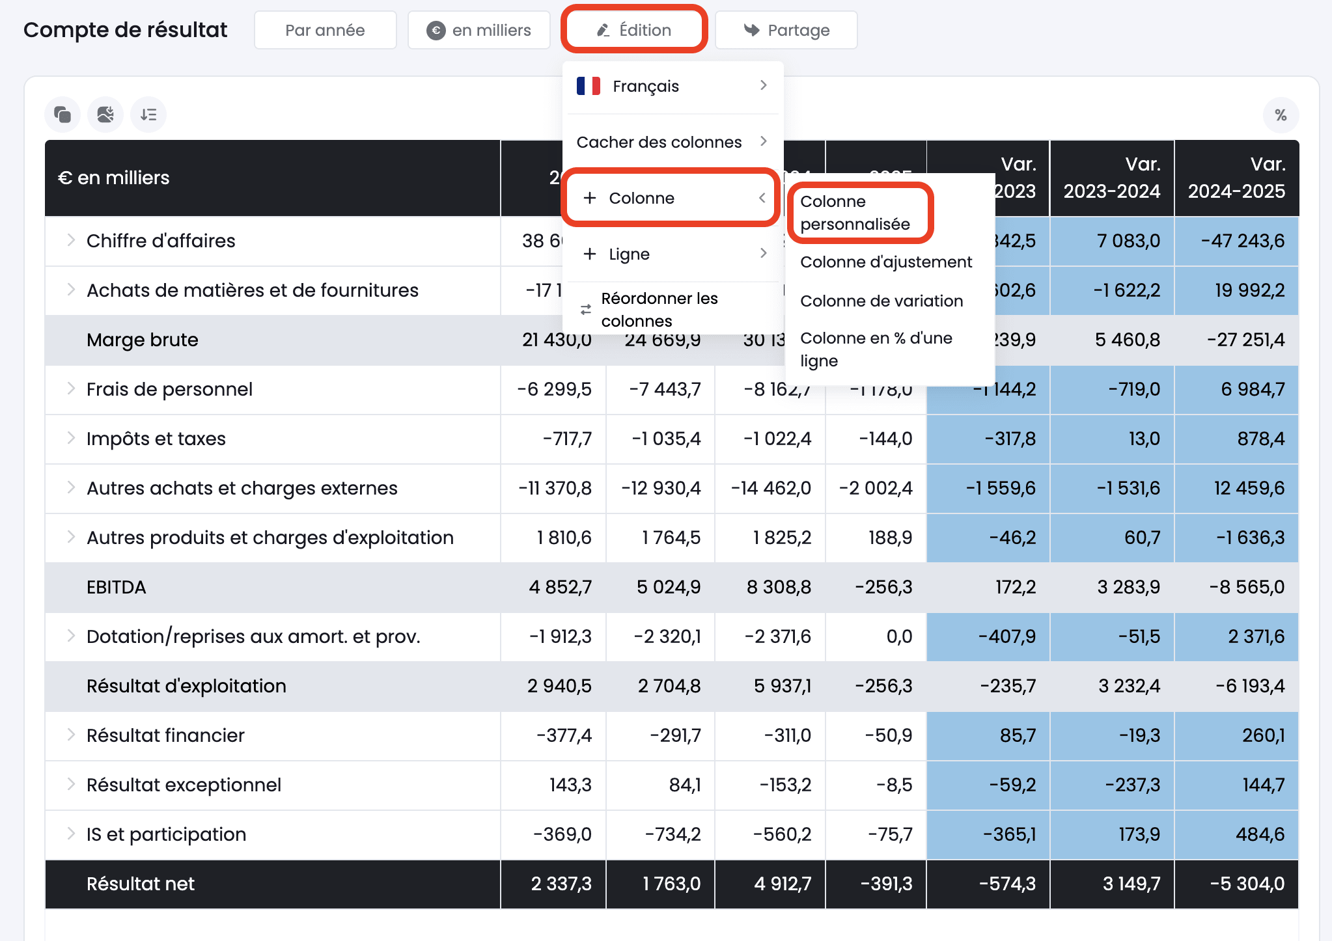The image size is (1332, 941).
Task: Click the swap arrows reorder icon
Action: (586, 310)
